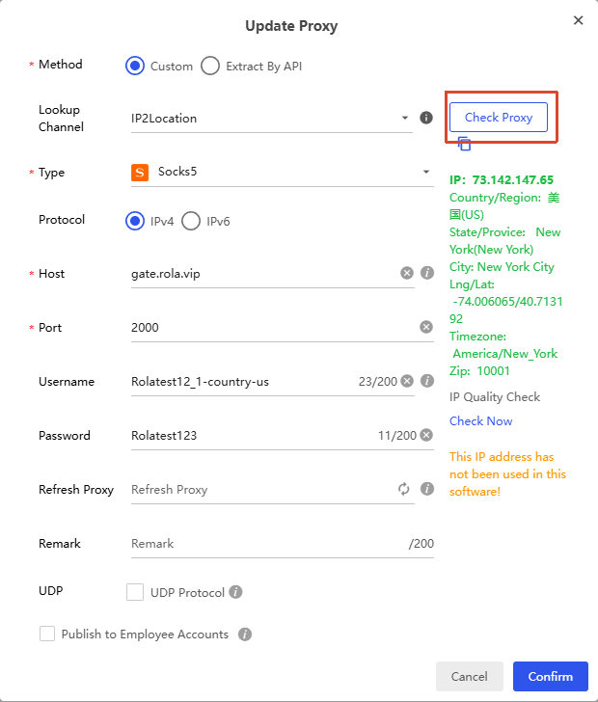Viewport: 598px width, 702px height.
Task: Click the info icon beside Lookup Channel
Action: (426, 118)
